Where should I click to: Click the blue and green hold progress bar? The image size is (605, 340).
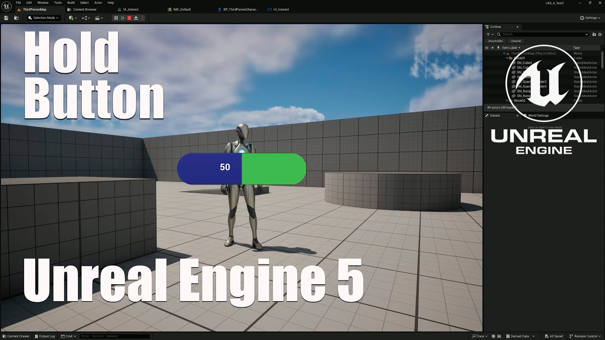pos(242,169)
